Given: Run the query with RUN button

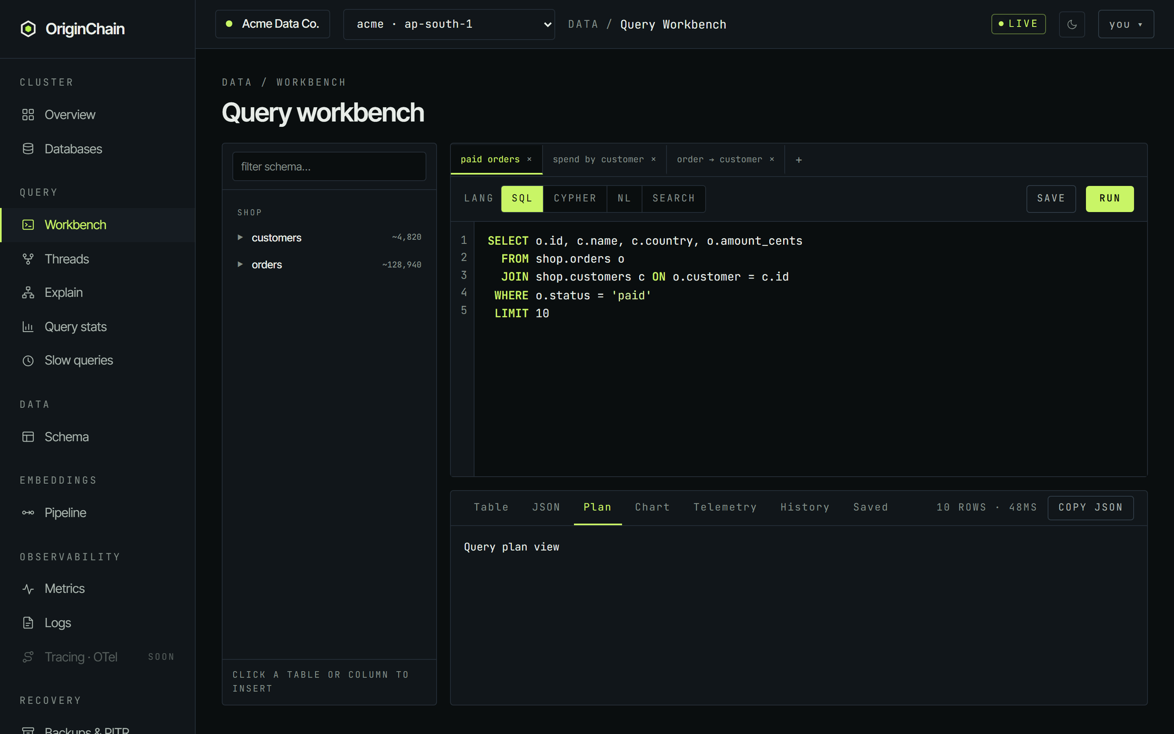Looking at the screenshot, I should (1109, 198).
